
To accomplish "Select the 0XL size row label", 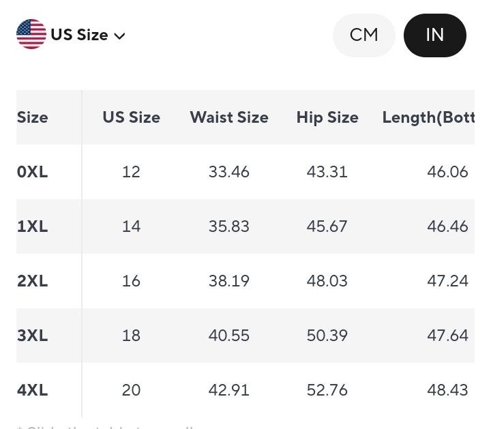I will [x=33, y=172].
